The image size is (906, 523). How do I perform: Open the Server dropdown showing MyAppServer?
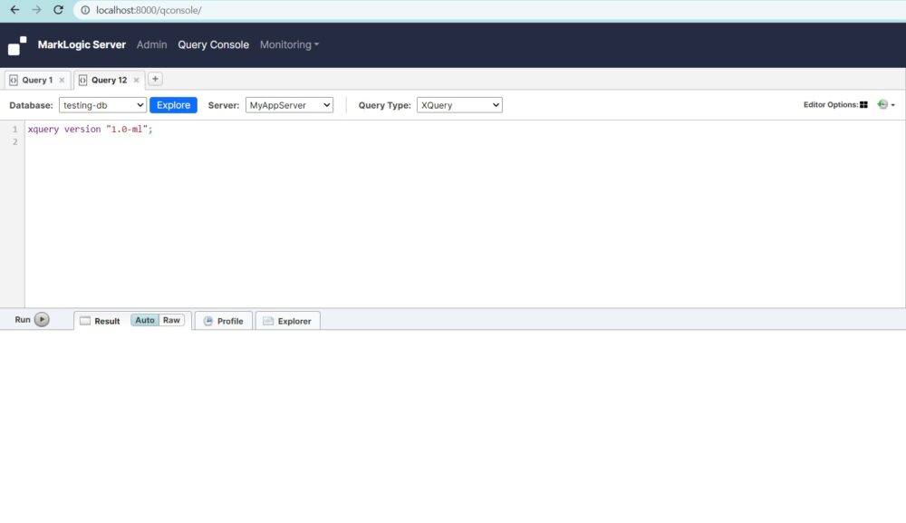[x=288, y=104]
